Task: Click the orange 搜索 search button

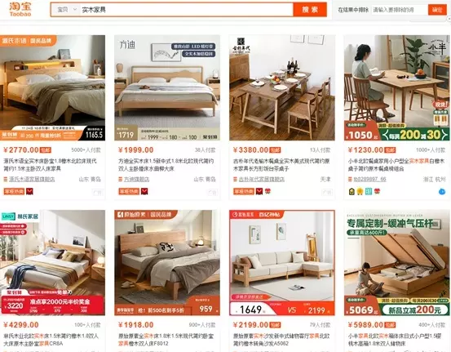Action: (310, 10)
